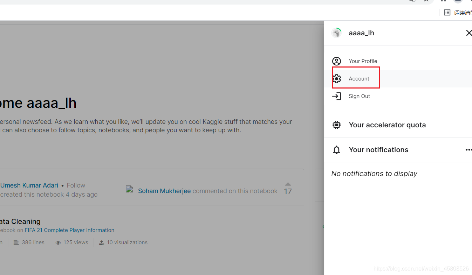Viewport: 472px width, 275px height.
Task: Click the upvote count 17
Action: click(x=288, y=191)
